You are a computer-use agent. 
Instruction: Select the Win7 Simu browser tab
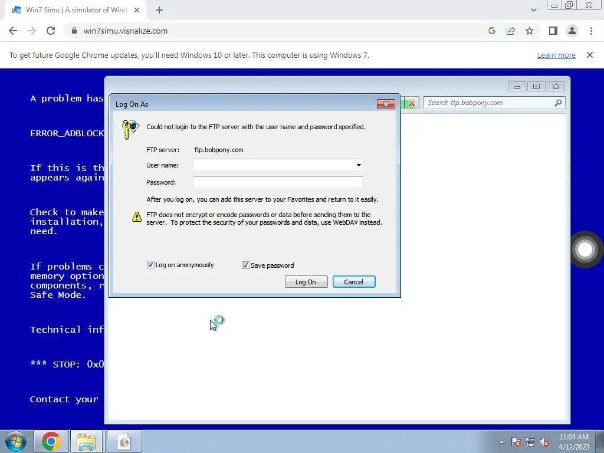click(75, 10)
